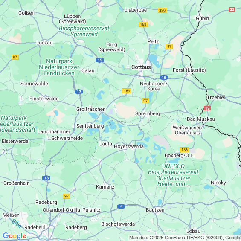Open the Map data attribution text

(185, 238)
